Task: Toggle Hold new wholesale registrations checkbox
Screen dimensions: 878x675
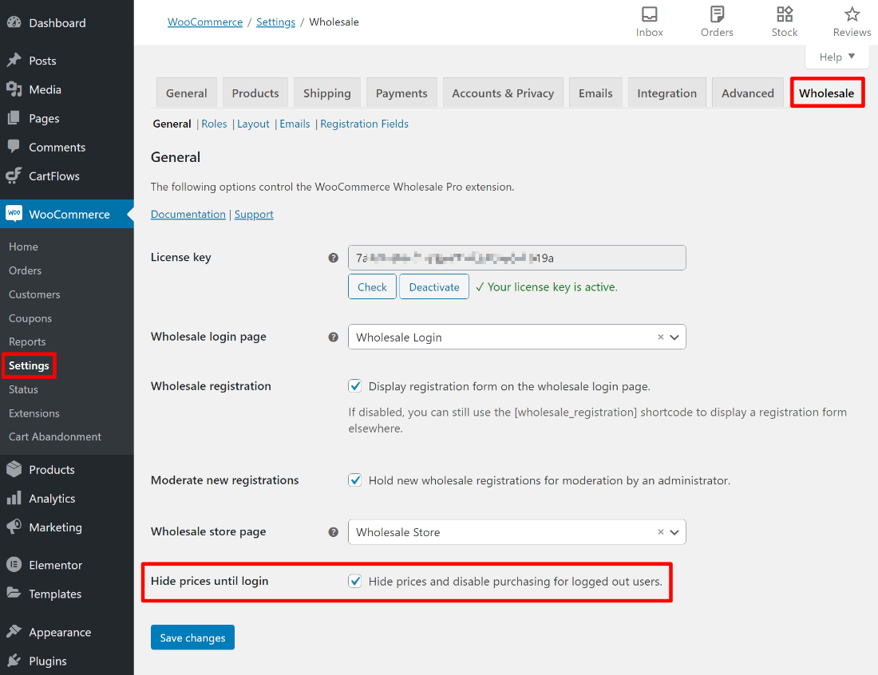Action: pyautogui.click(x=355, y=480)
